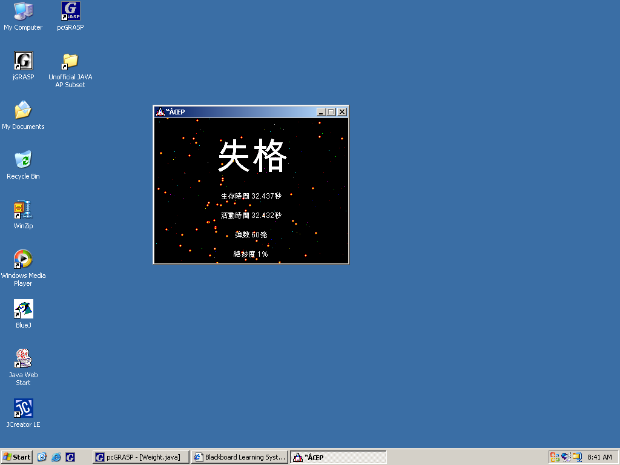This screenshot has height=465, width=620.
Task: Minimize the game window
Action: tap(321, 112)
